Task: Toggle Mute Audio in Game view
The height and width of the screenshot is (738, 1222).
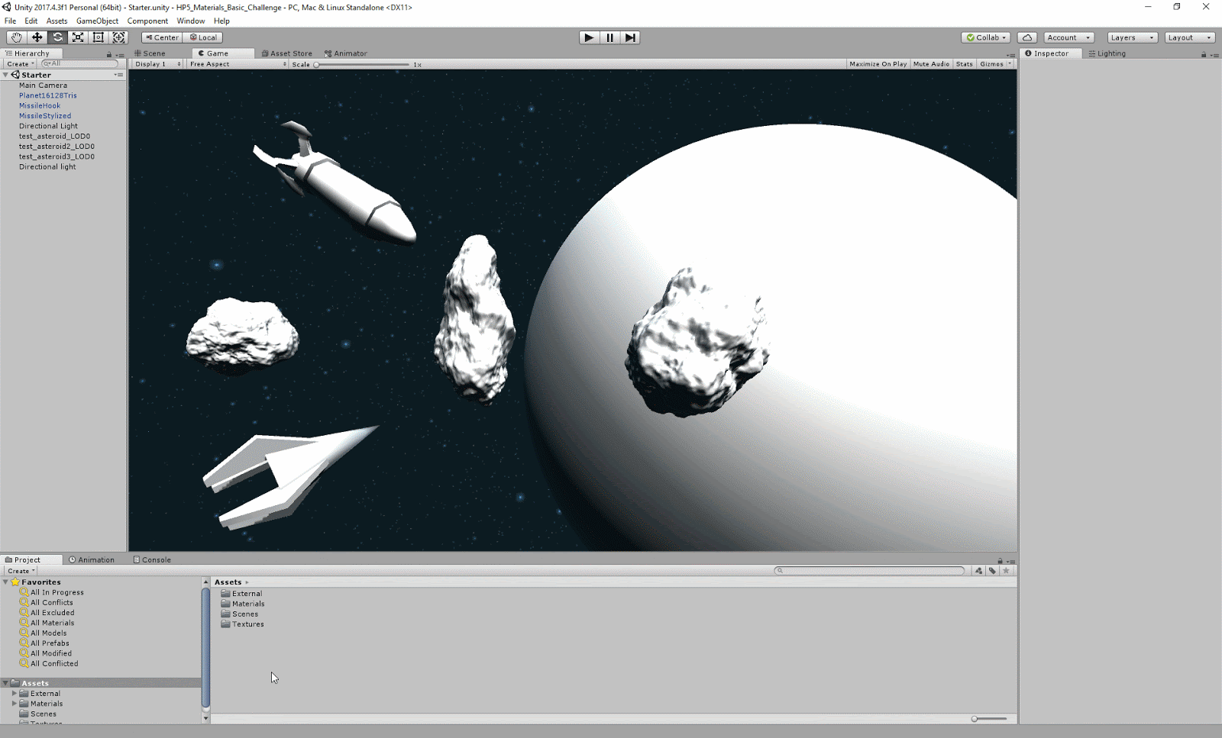Action: pos(931,64)
